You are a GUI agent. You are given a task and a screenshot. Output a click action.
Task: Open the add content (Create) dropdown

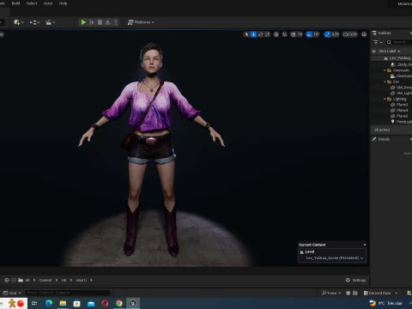(19, 22)
